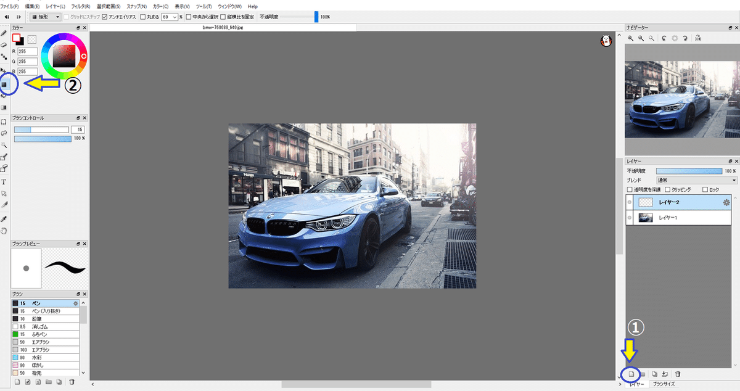
Task: Open settings gear on レイヤー2
Action: coord(726,202)
